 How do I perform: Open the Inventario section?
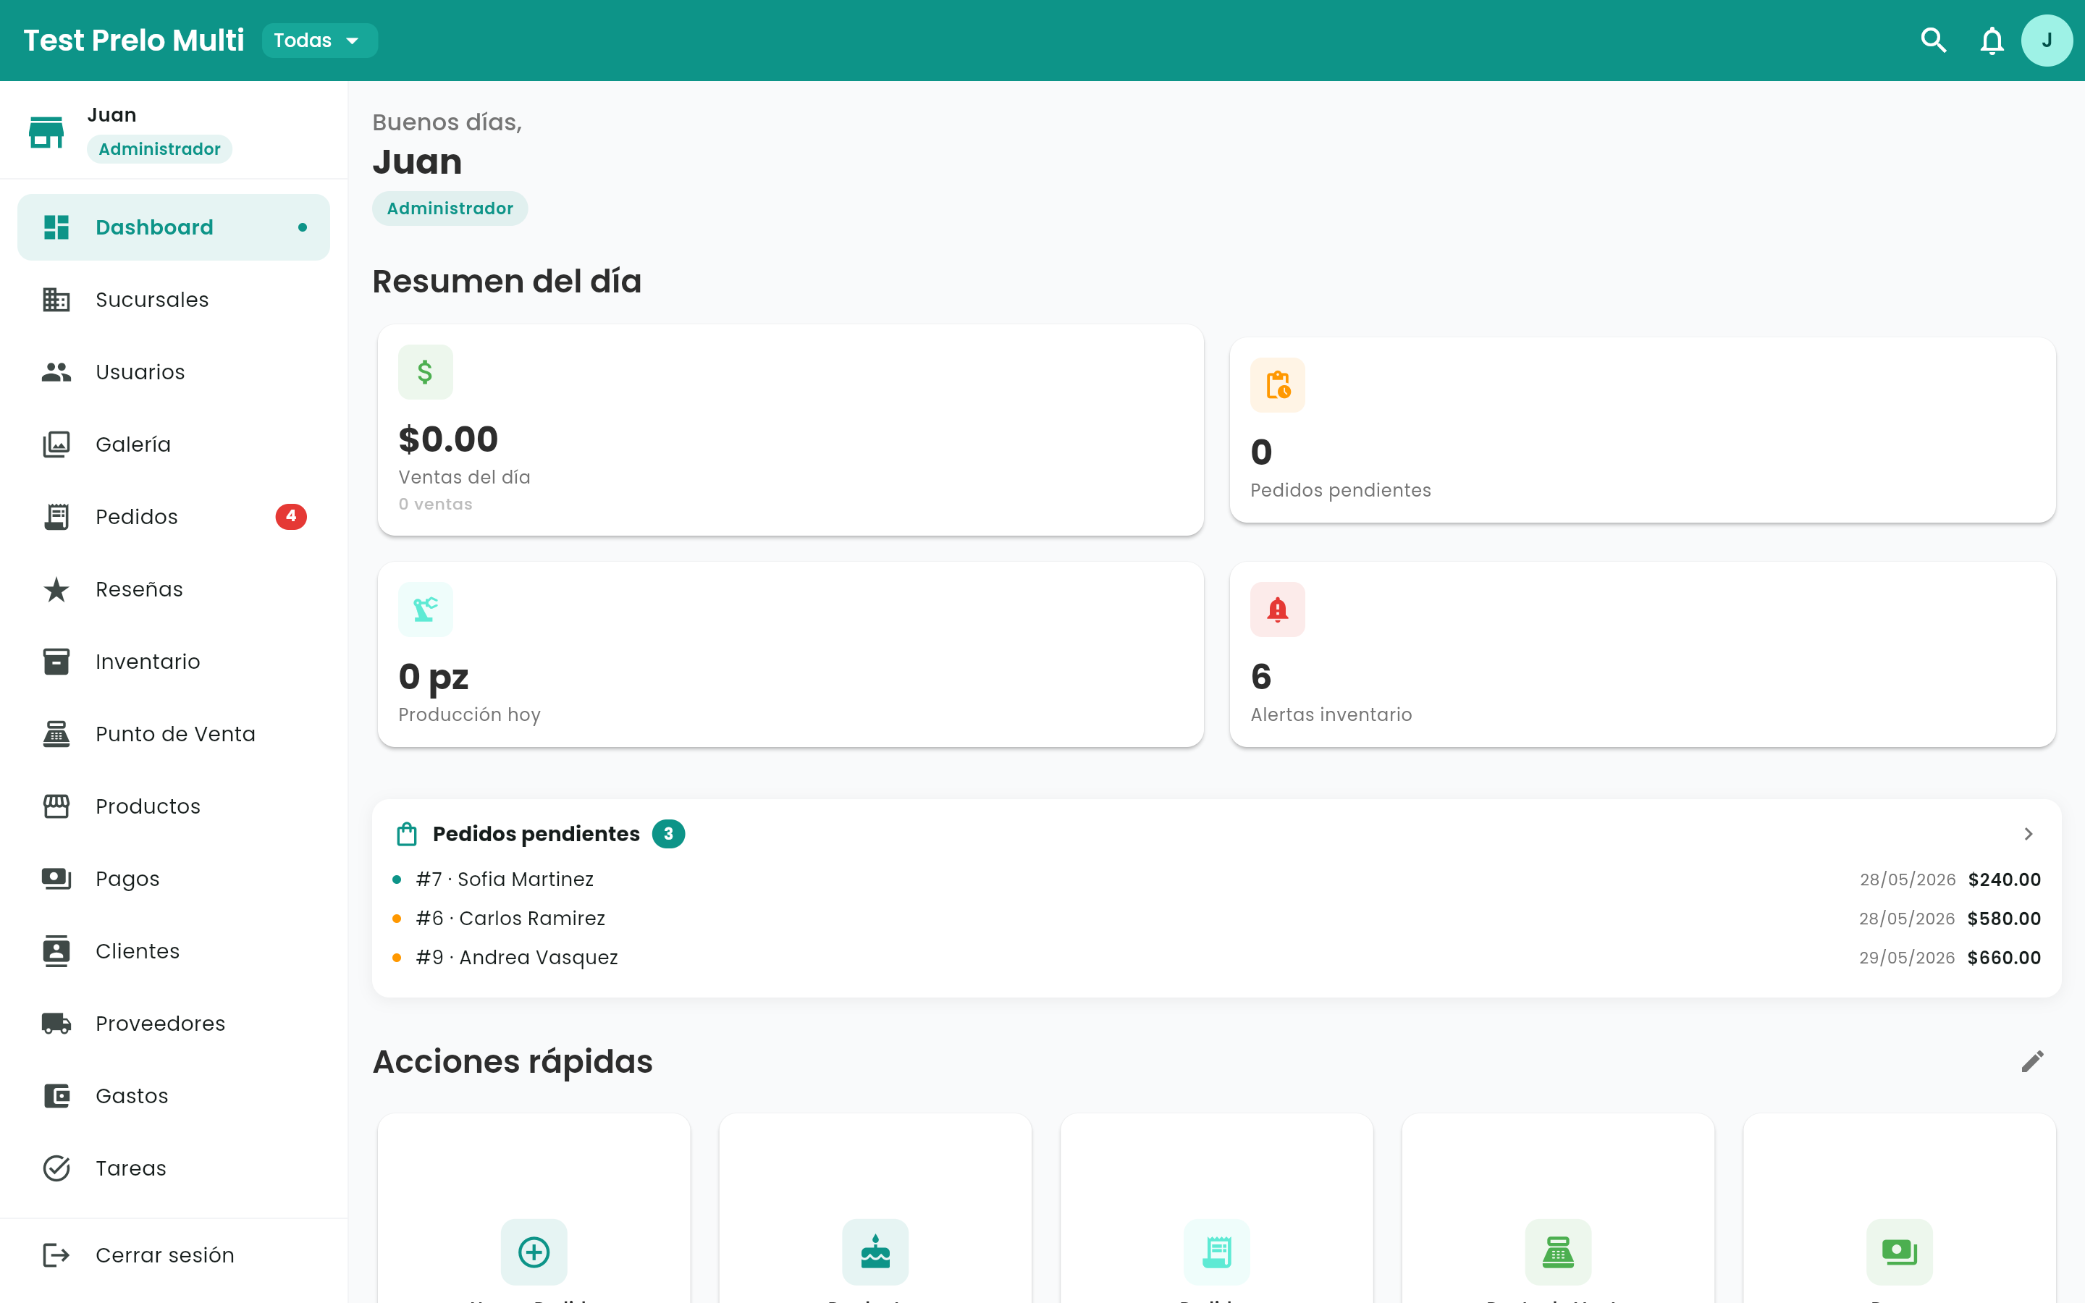173,662
